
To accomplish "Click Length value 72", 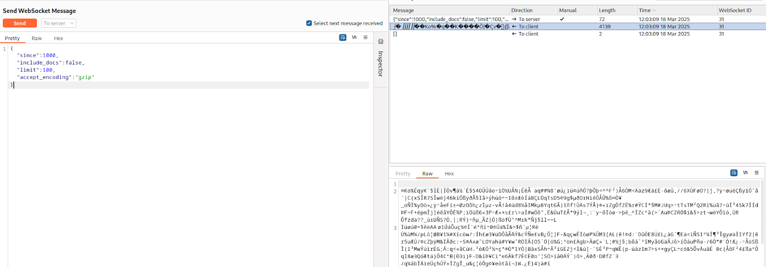I will point(602,19).
